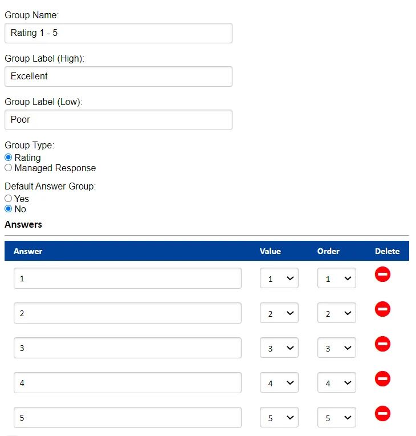Expand the Value dropdown for answer 4

[279, 382]
